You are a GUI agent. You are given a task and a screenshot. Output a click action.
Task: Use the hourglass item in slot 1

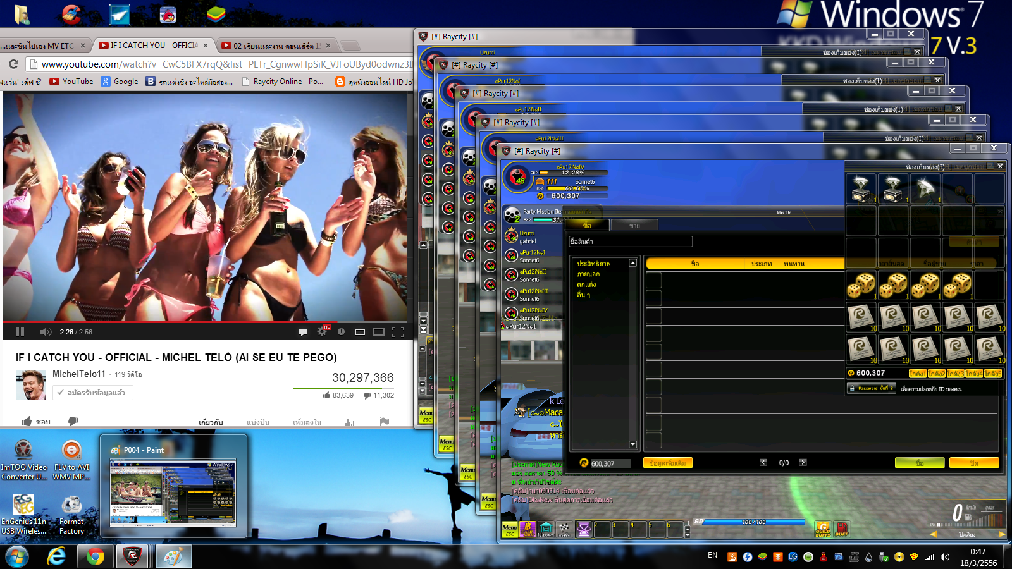click(584, 529)
